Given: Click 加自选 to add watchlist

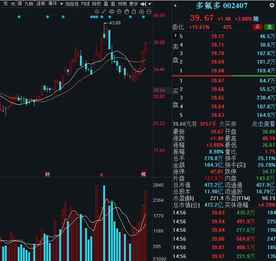Looking at the screenshot, I should pos(72,4).
